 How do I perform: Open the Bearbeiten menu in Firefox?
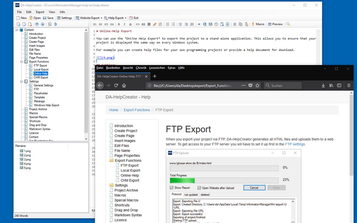coord(113,68)
